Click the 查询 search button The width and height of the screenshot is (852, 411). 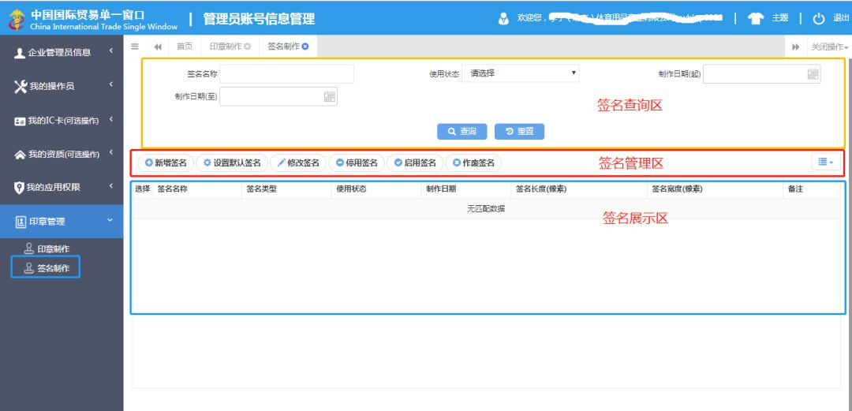coord(461,132)
